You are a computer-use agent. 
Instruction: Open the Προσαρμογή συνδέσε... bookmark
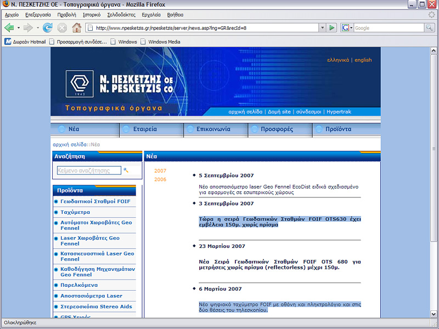[78, 42]
